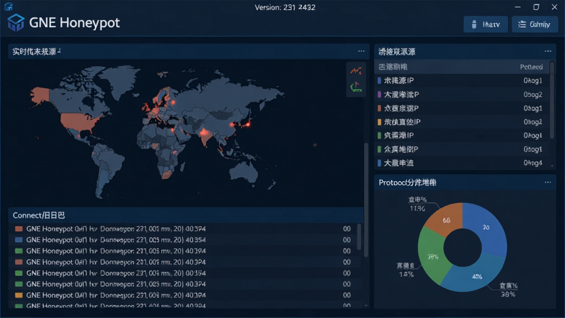Click the GNE Honeypot app title text
Viewport: 565px width, 318px height.
(74, 23)
